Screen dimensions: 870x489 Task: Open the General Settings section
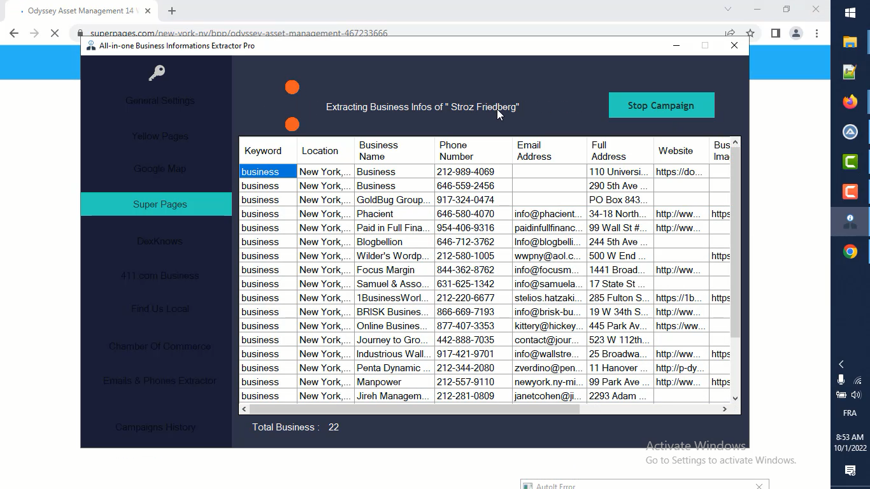point(160,101)
